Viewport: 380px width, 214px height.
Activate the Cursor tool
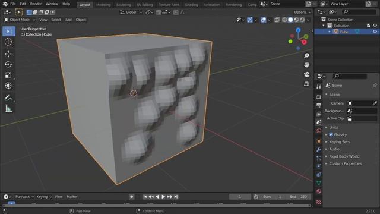(x=8, y=42)
